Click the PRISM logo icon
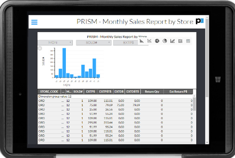The height and width of the screenshot is (158, 235). click(x=199, y=21)
